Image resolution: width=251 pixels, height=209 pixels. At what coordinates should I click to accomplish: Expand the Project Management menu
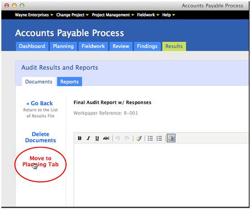[113, 15]
